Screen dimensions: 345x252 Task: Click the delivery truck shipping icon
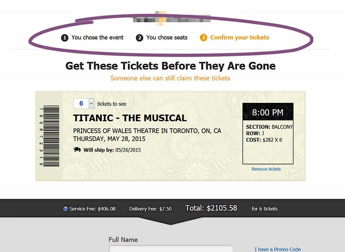click(x=77, y=149)
